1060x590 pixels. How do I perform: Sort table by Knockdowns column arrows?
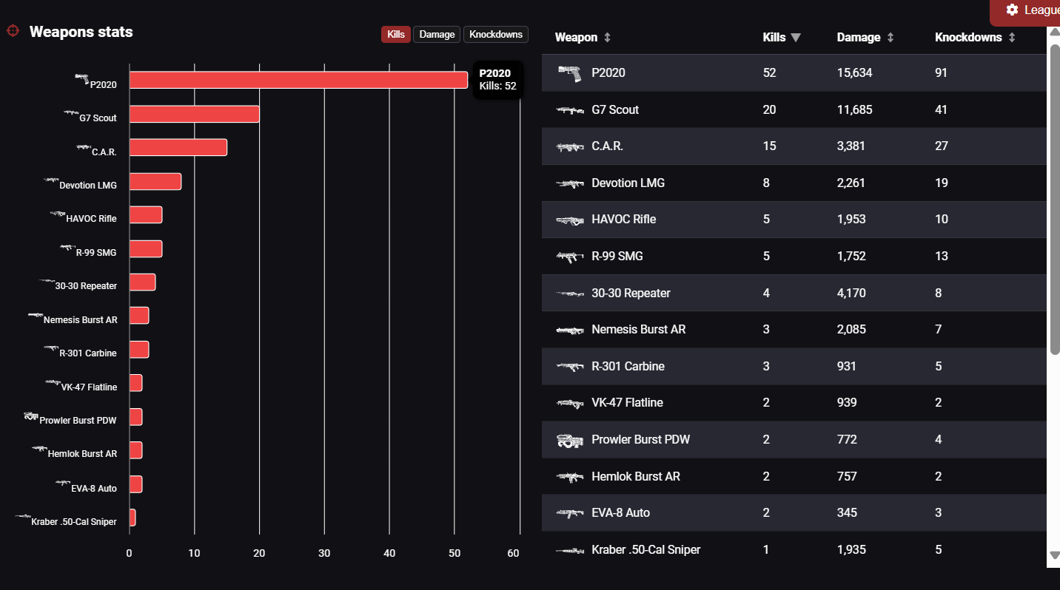click(1012, 37)
